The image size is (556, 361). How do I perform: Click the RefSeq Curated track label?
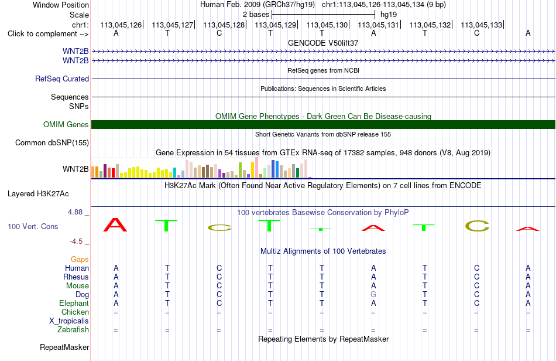tap(61, 79)
